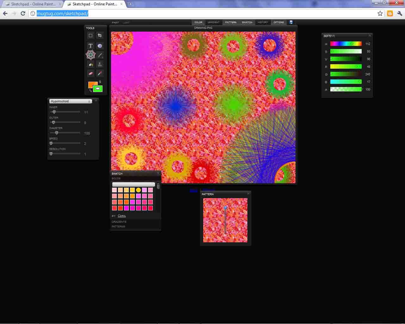405x324 pixels.
Task: Select the Crop tool
Action: (100, 35)
